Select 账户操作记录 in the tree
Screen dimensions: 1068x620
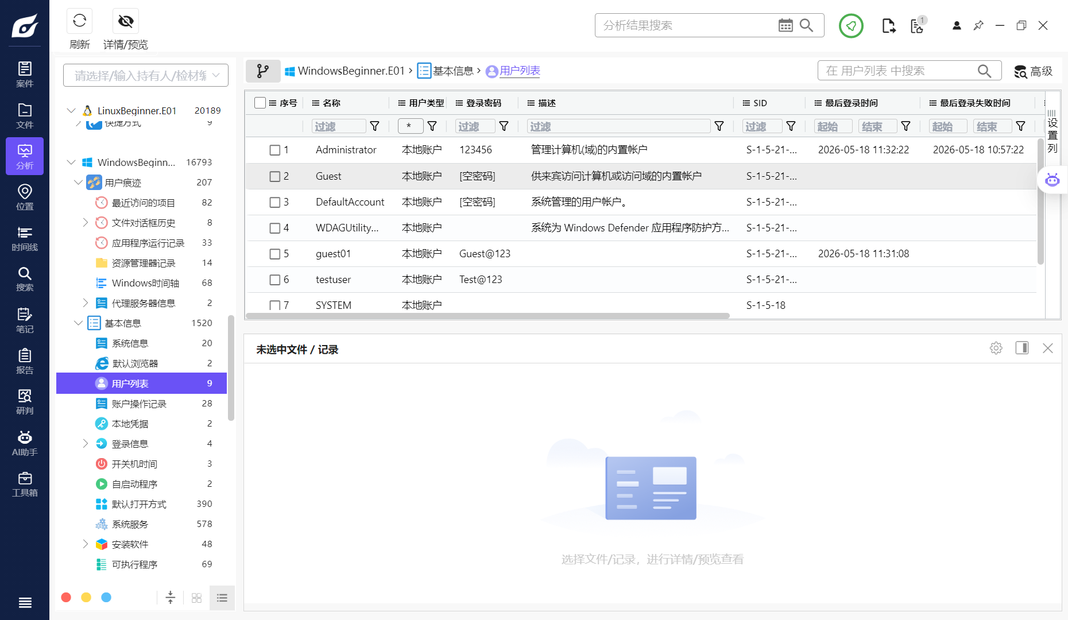141,404
